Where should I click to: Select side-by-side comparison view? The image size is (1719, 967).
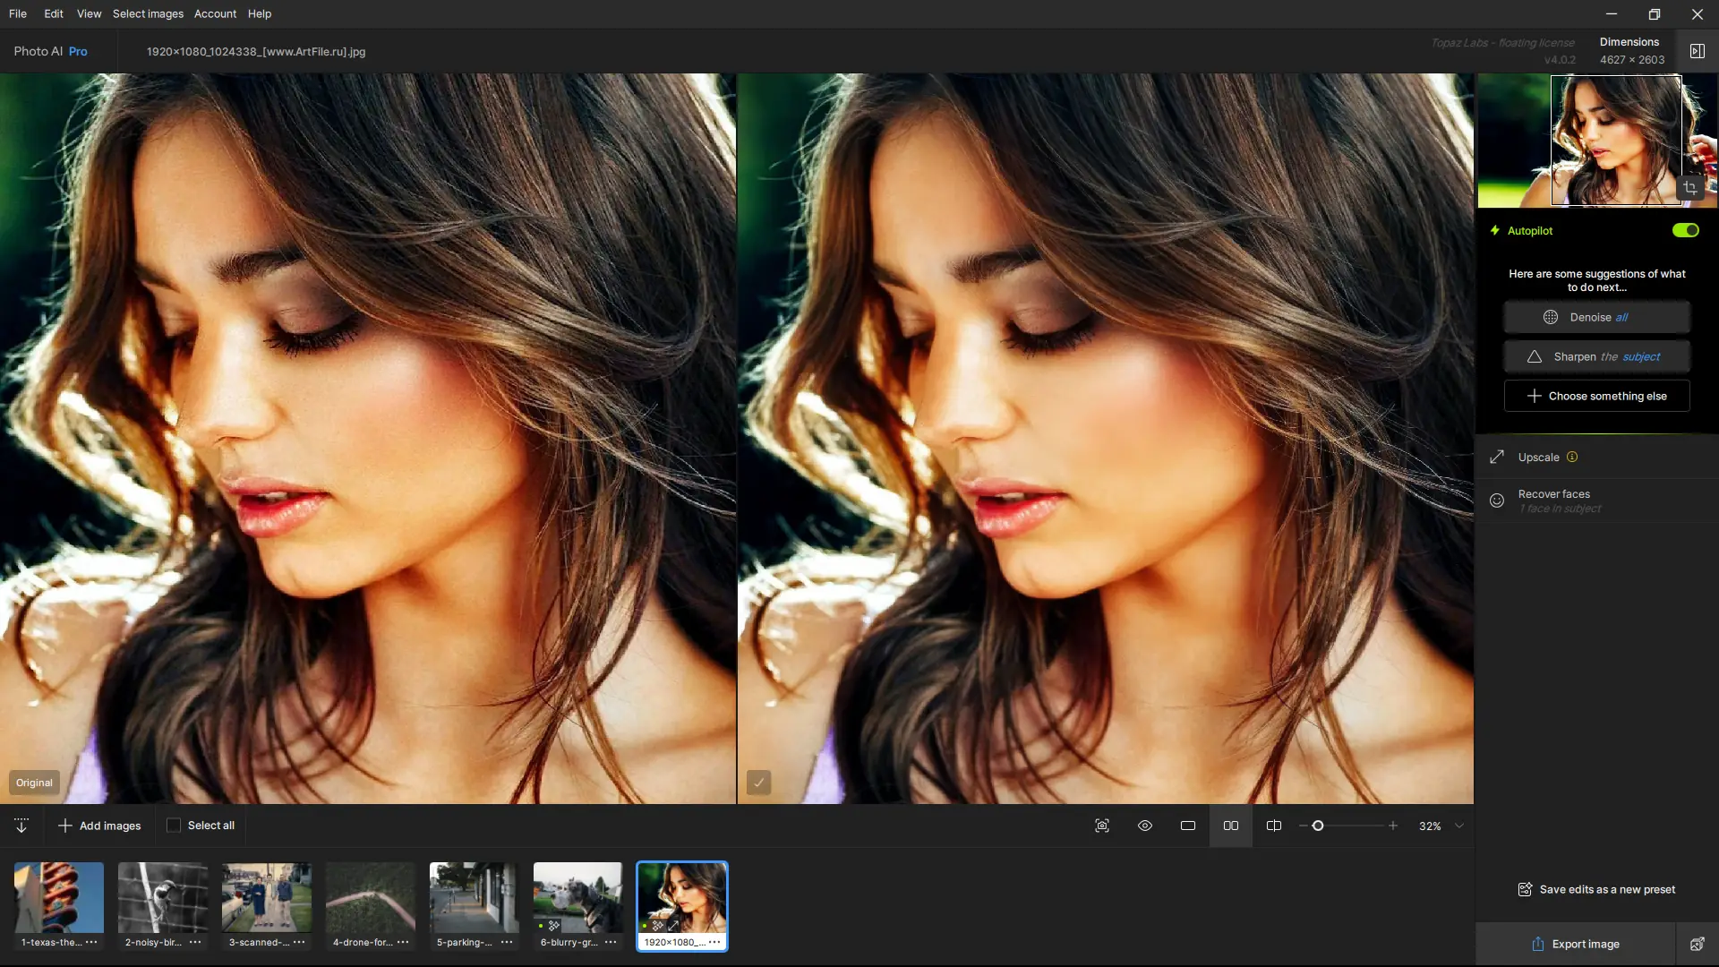click(1231, 826)
